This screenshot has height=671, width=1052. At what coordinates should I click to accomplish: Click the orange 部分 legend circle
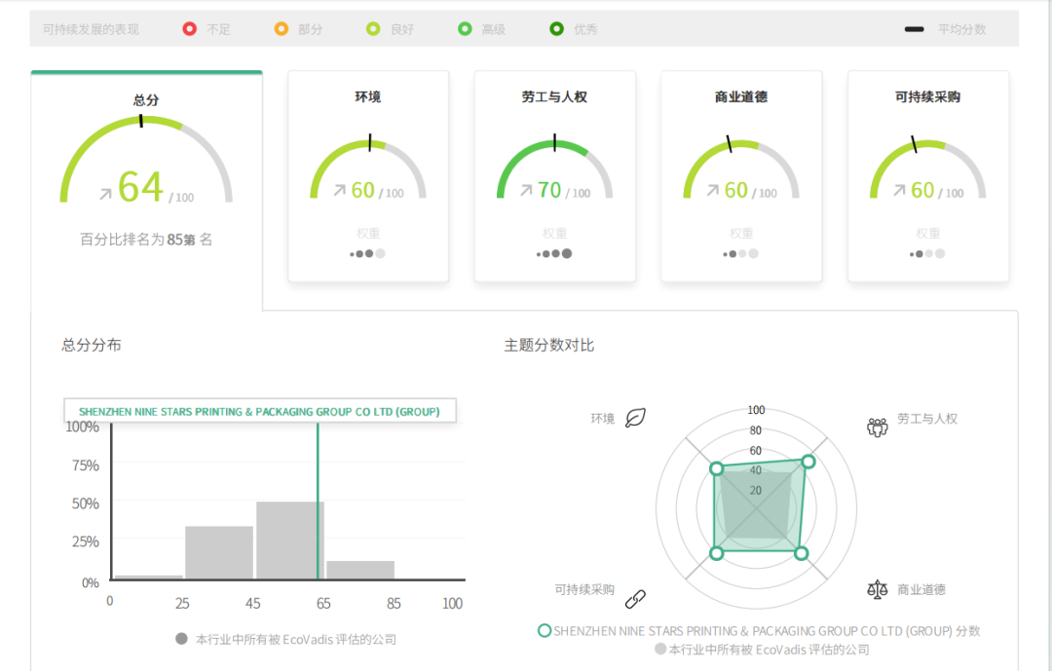(282, 29)
